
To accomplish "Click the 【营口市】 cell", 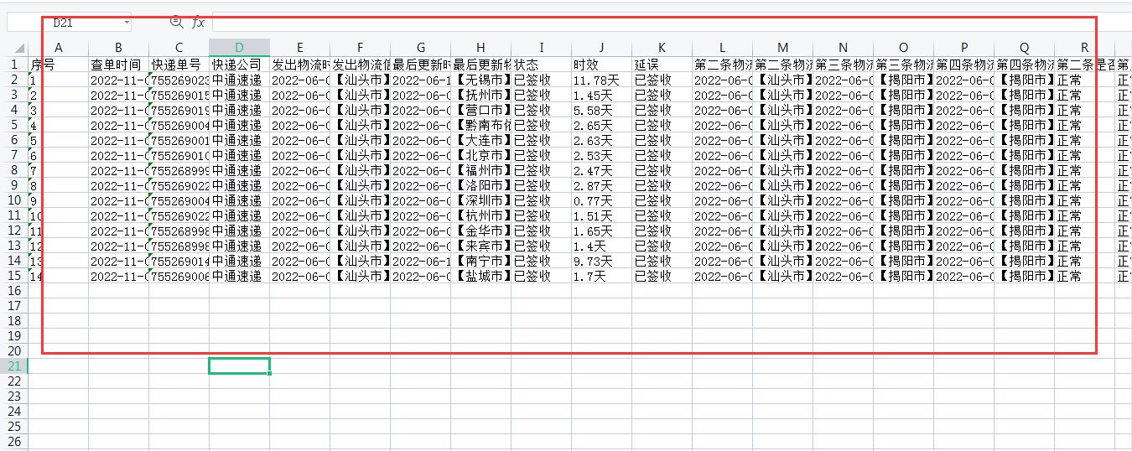I will 480,110.
